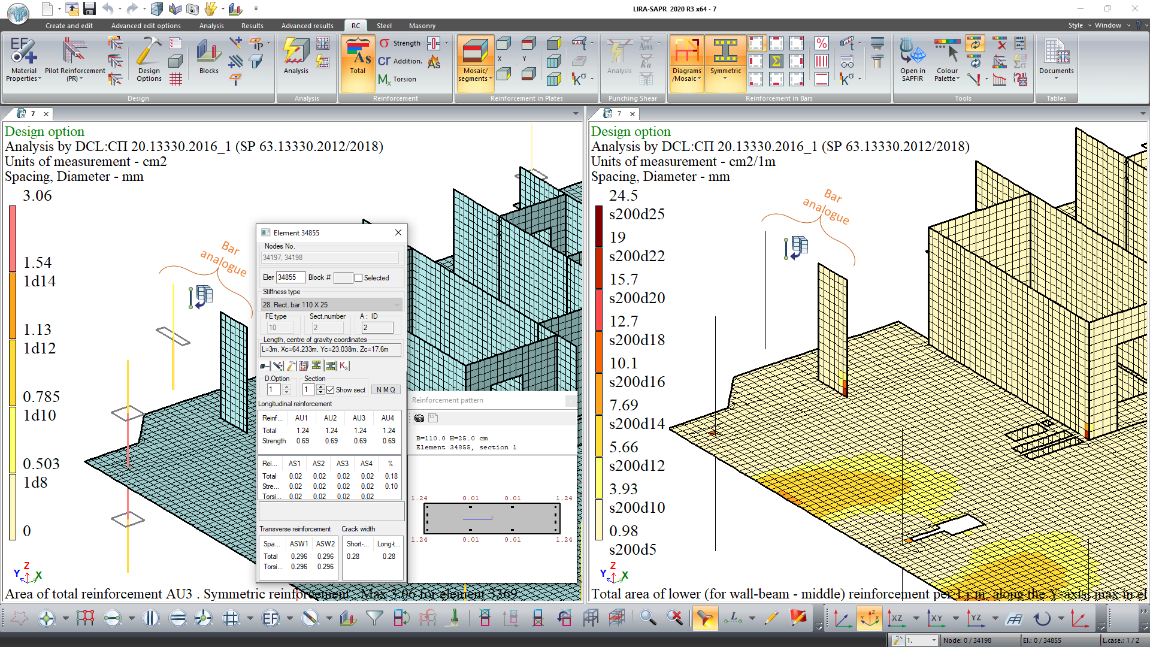
Task: Expand the Stiffness type dropdown
Action: (397, 305)
